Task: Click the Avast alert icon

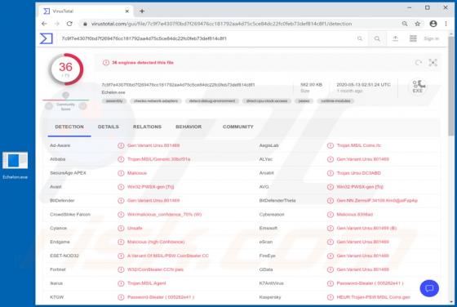Action: (121, 187)
